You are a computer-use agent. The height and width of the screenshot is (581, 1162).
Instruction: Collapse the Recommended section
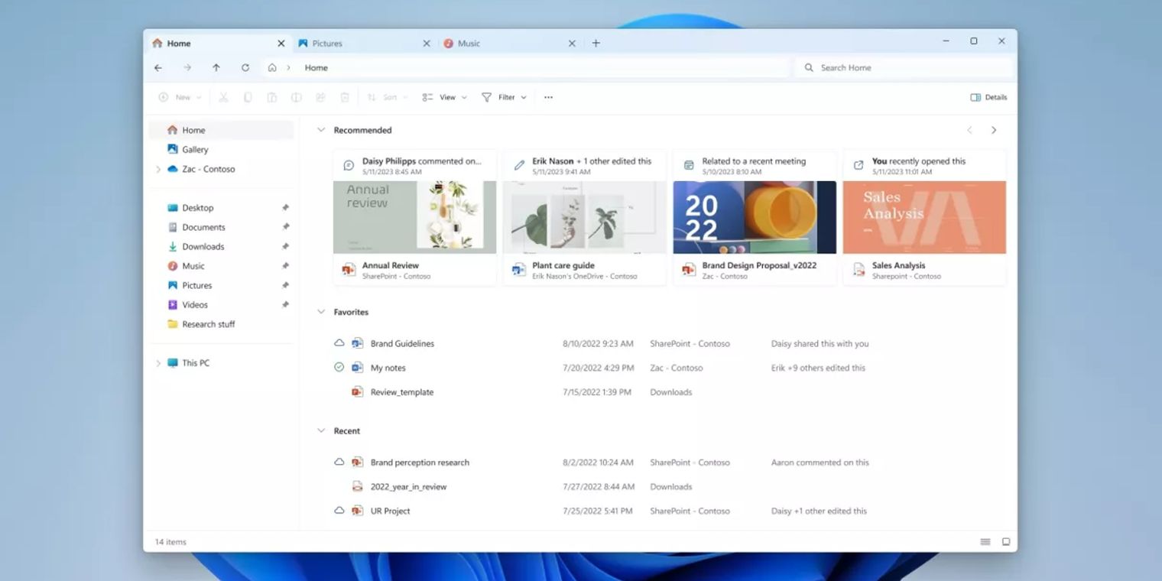tap(321, 130)
